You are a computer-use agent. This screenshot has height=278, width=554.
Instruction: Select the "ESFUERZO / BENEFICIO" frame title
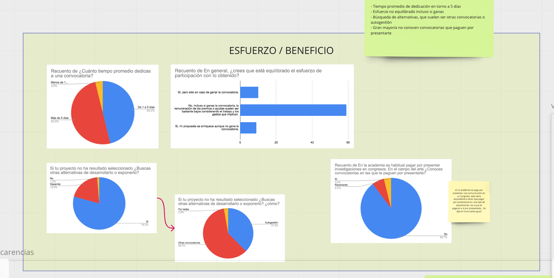point(281,51)
